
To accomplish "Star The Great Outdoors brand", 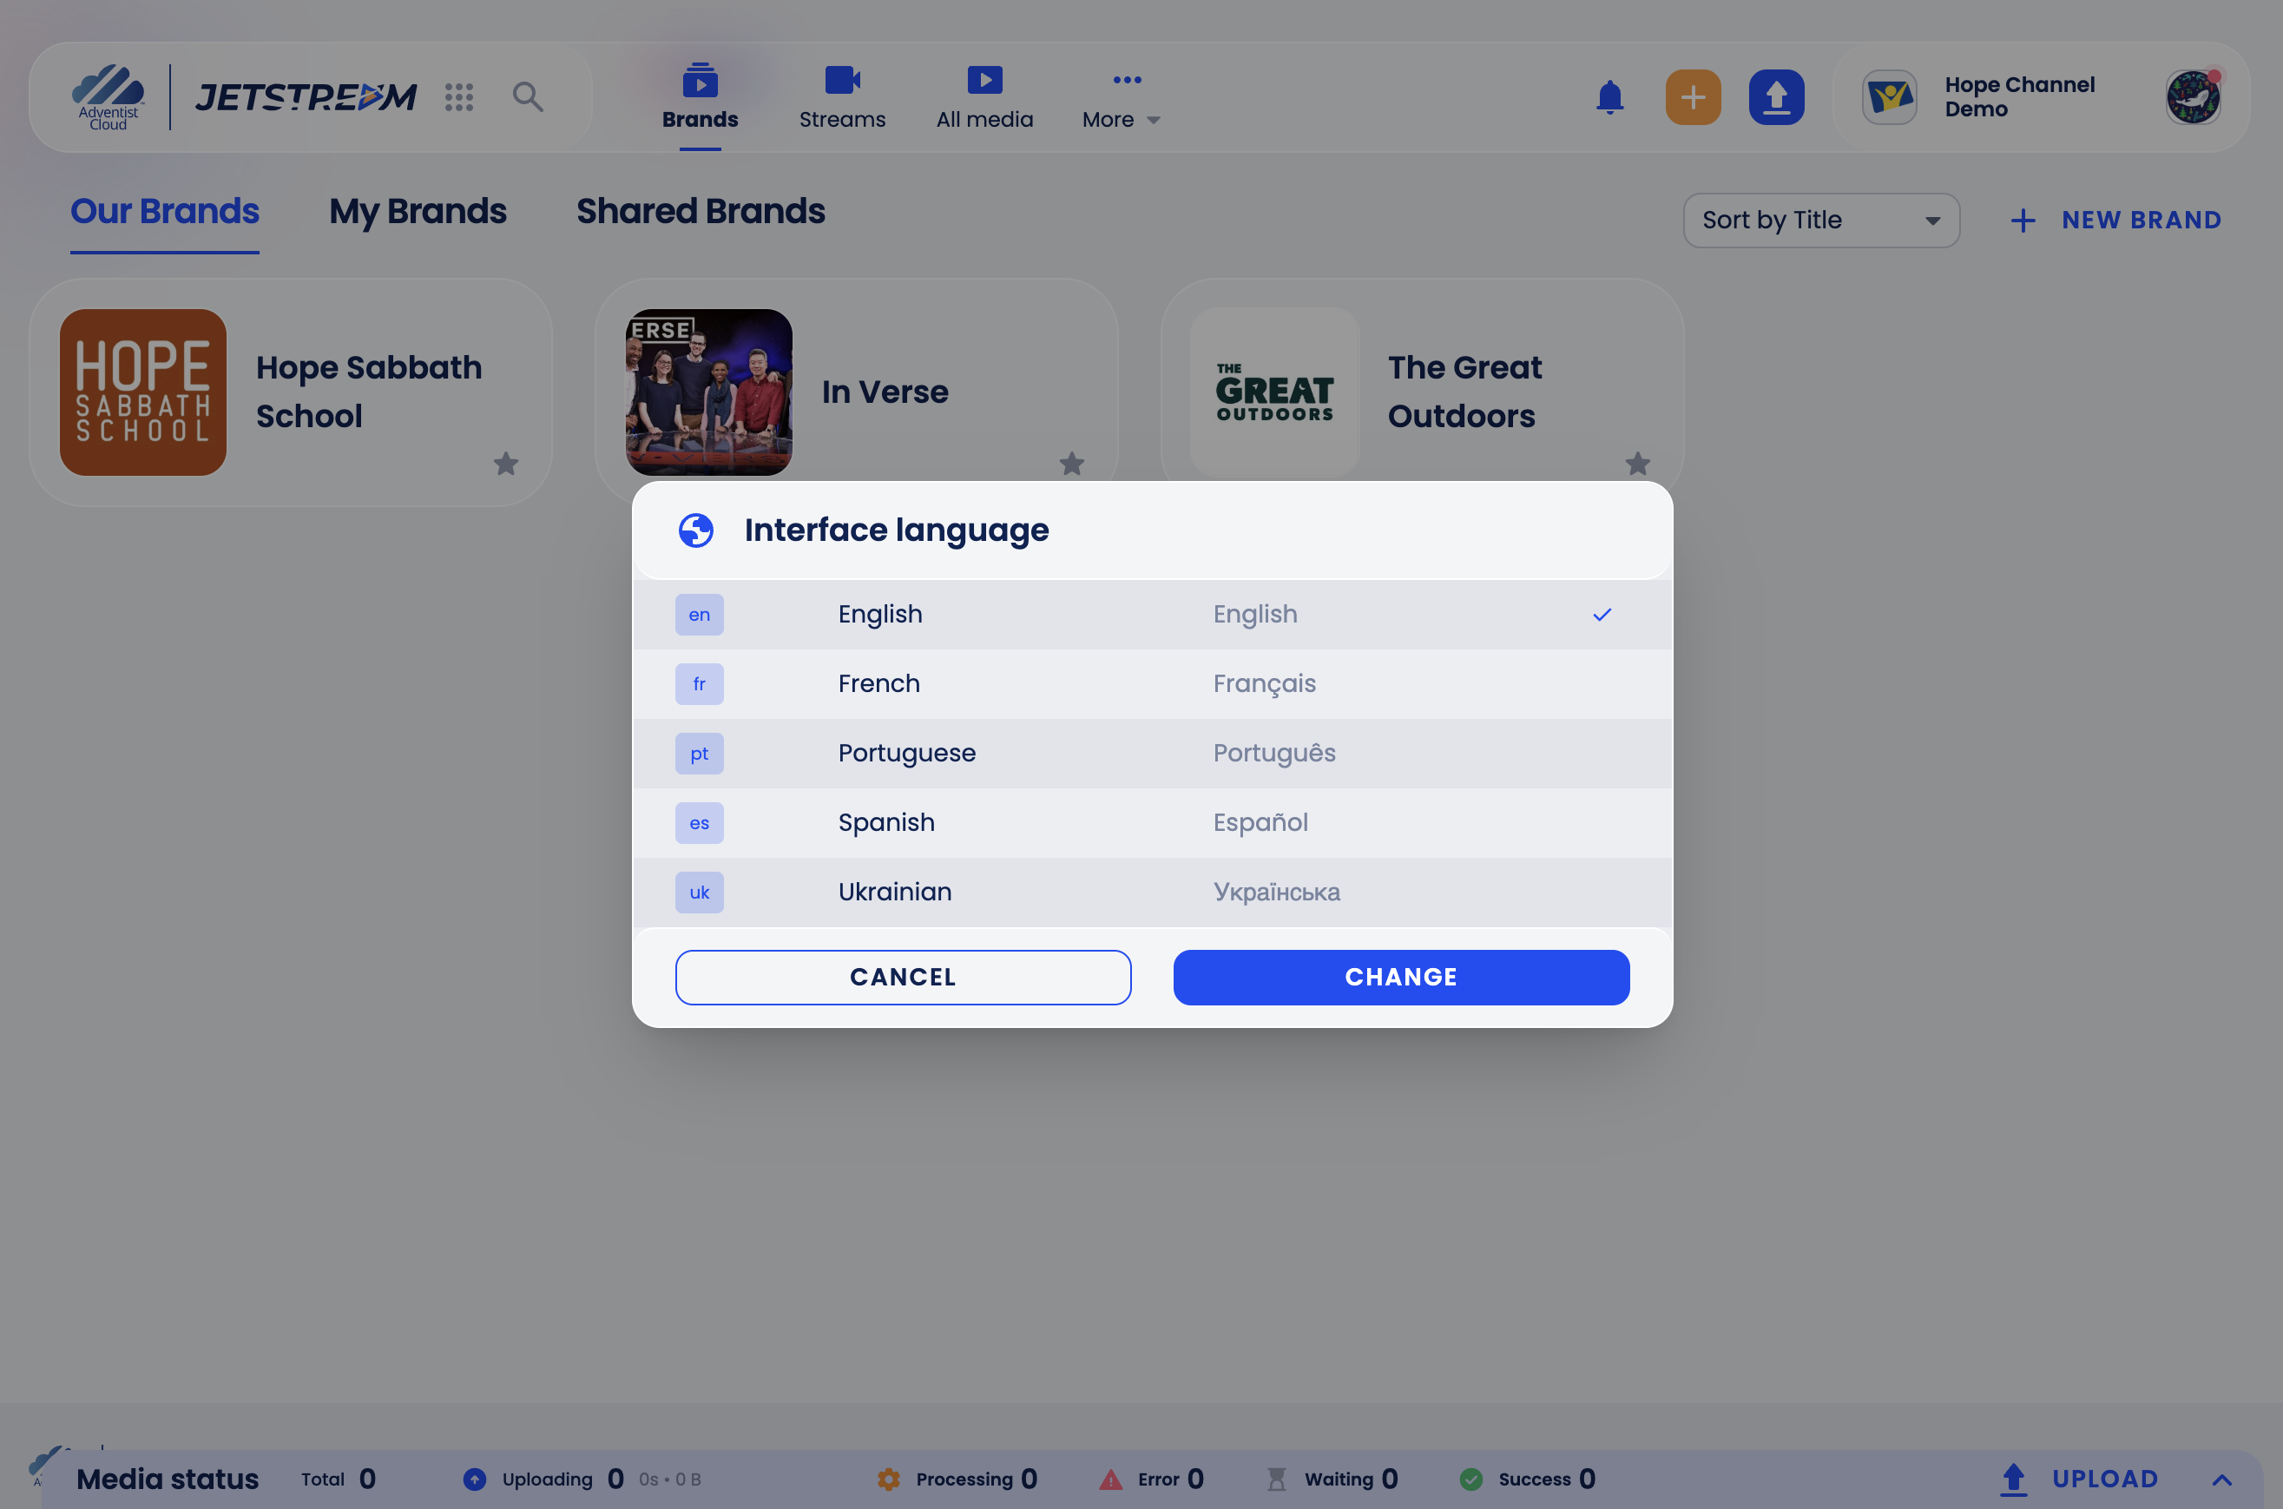I will (1636, 464).
